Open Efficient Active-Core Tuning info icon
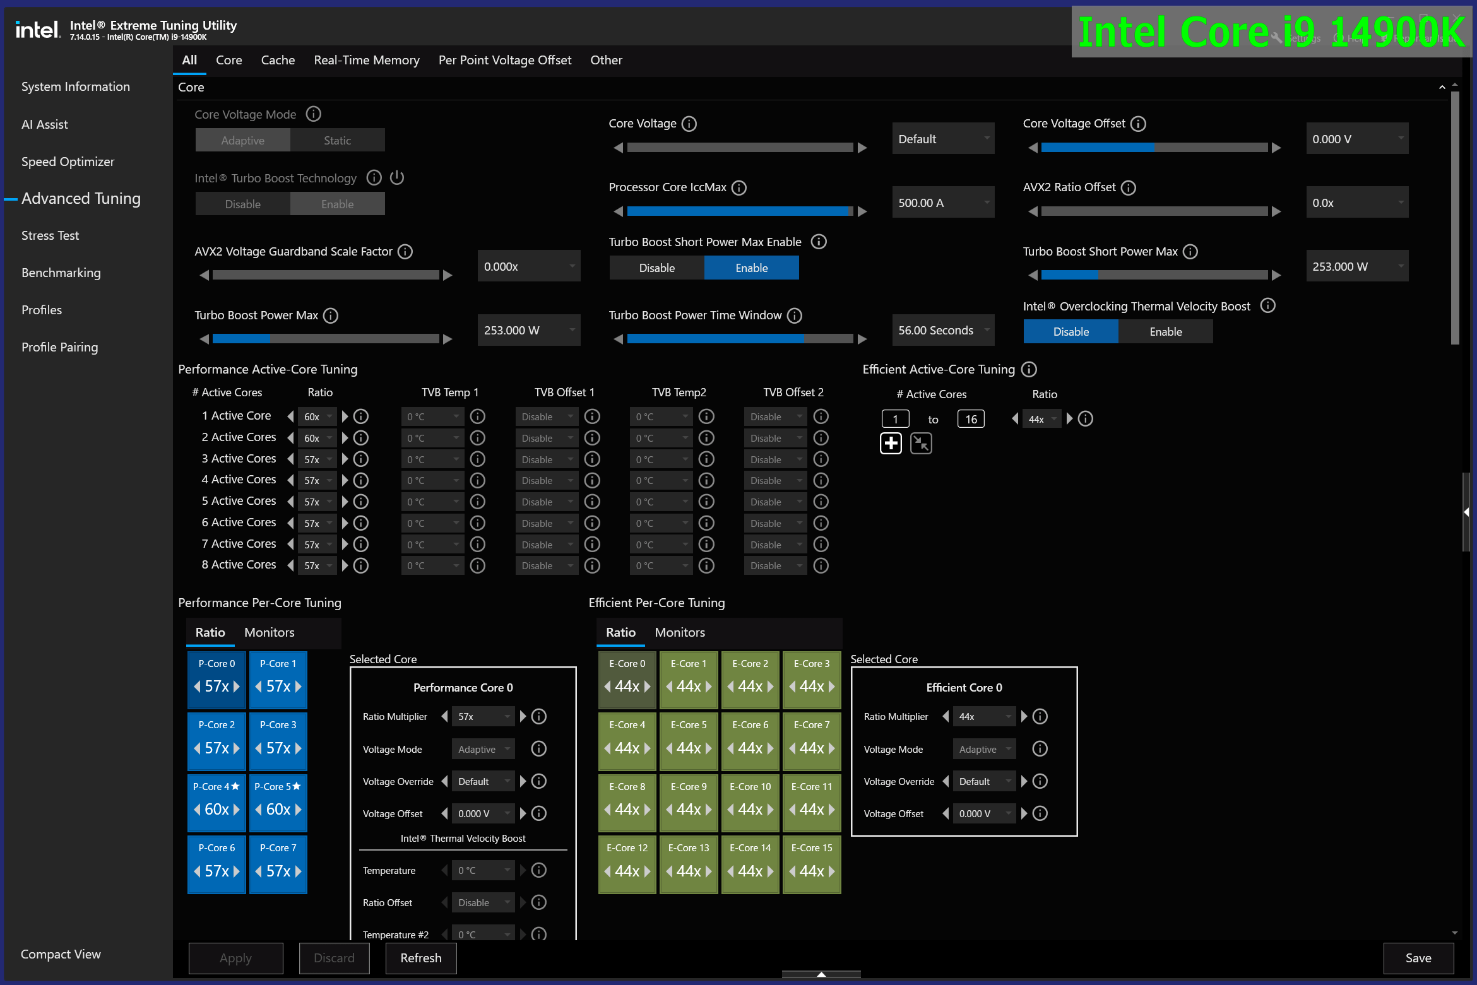The width and height of the screenshot is (1477, 985). 1029,369
